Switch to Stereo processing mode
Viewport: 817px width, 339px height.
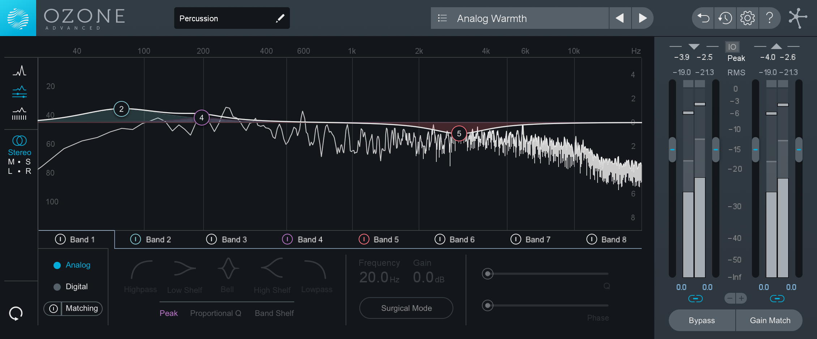[20, 153]
